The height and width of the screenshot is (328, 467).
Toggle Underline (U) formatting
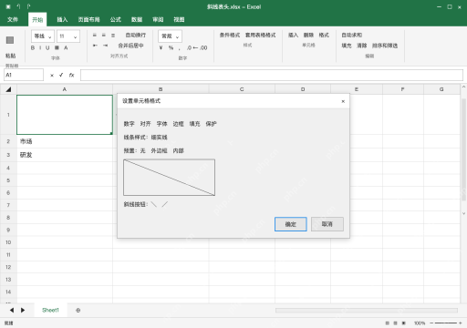47,47
